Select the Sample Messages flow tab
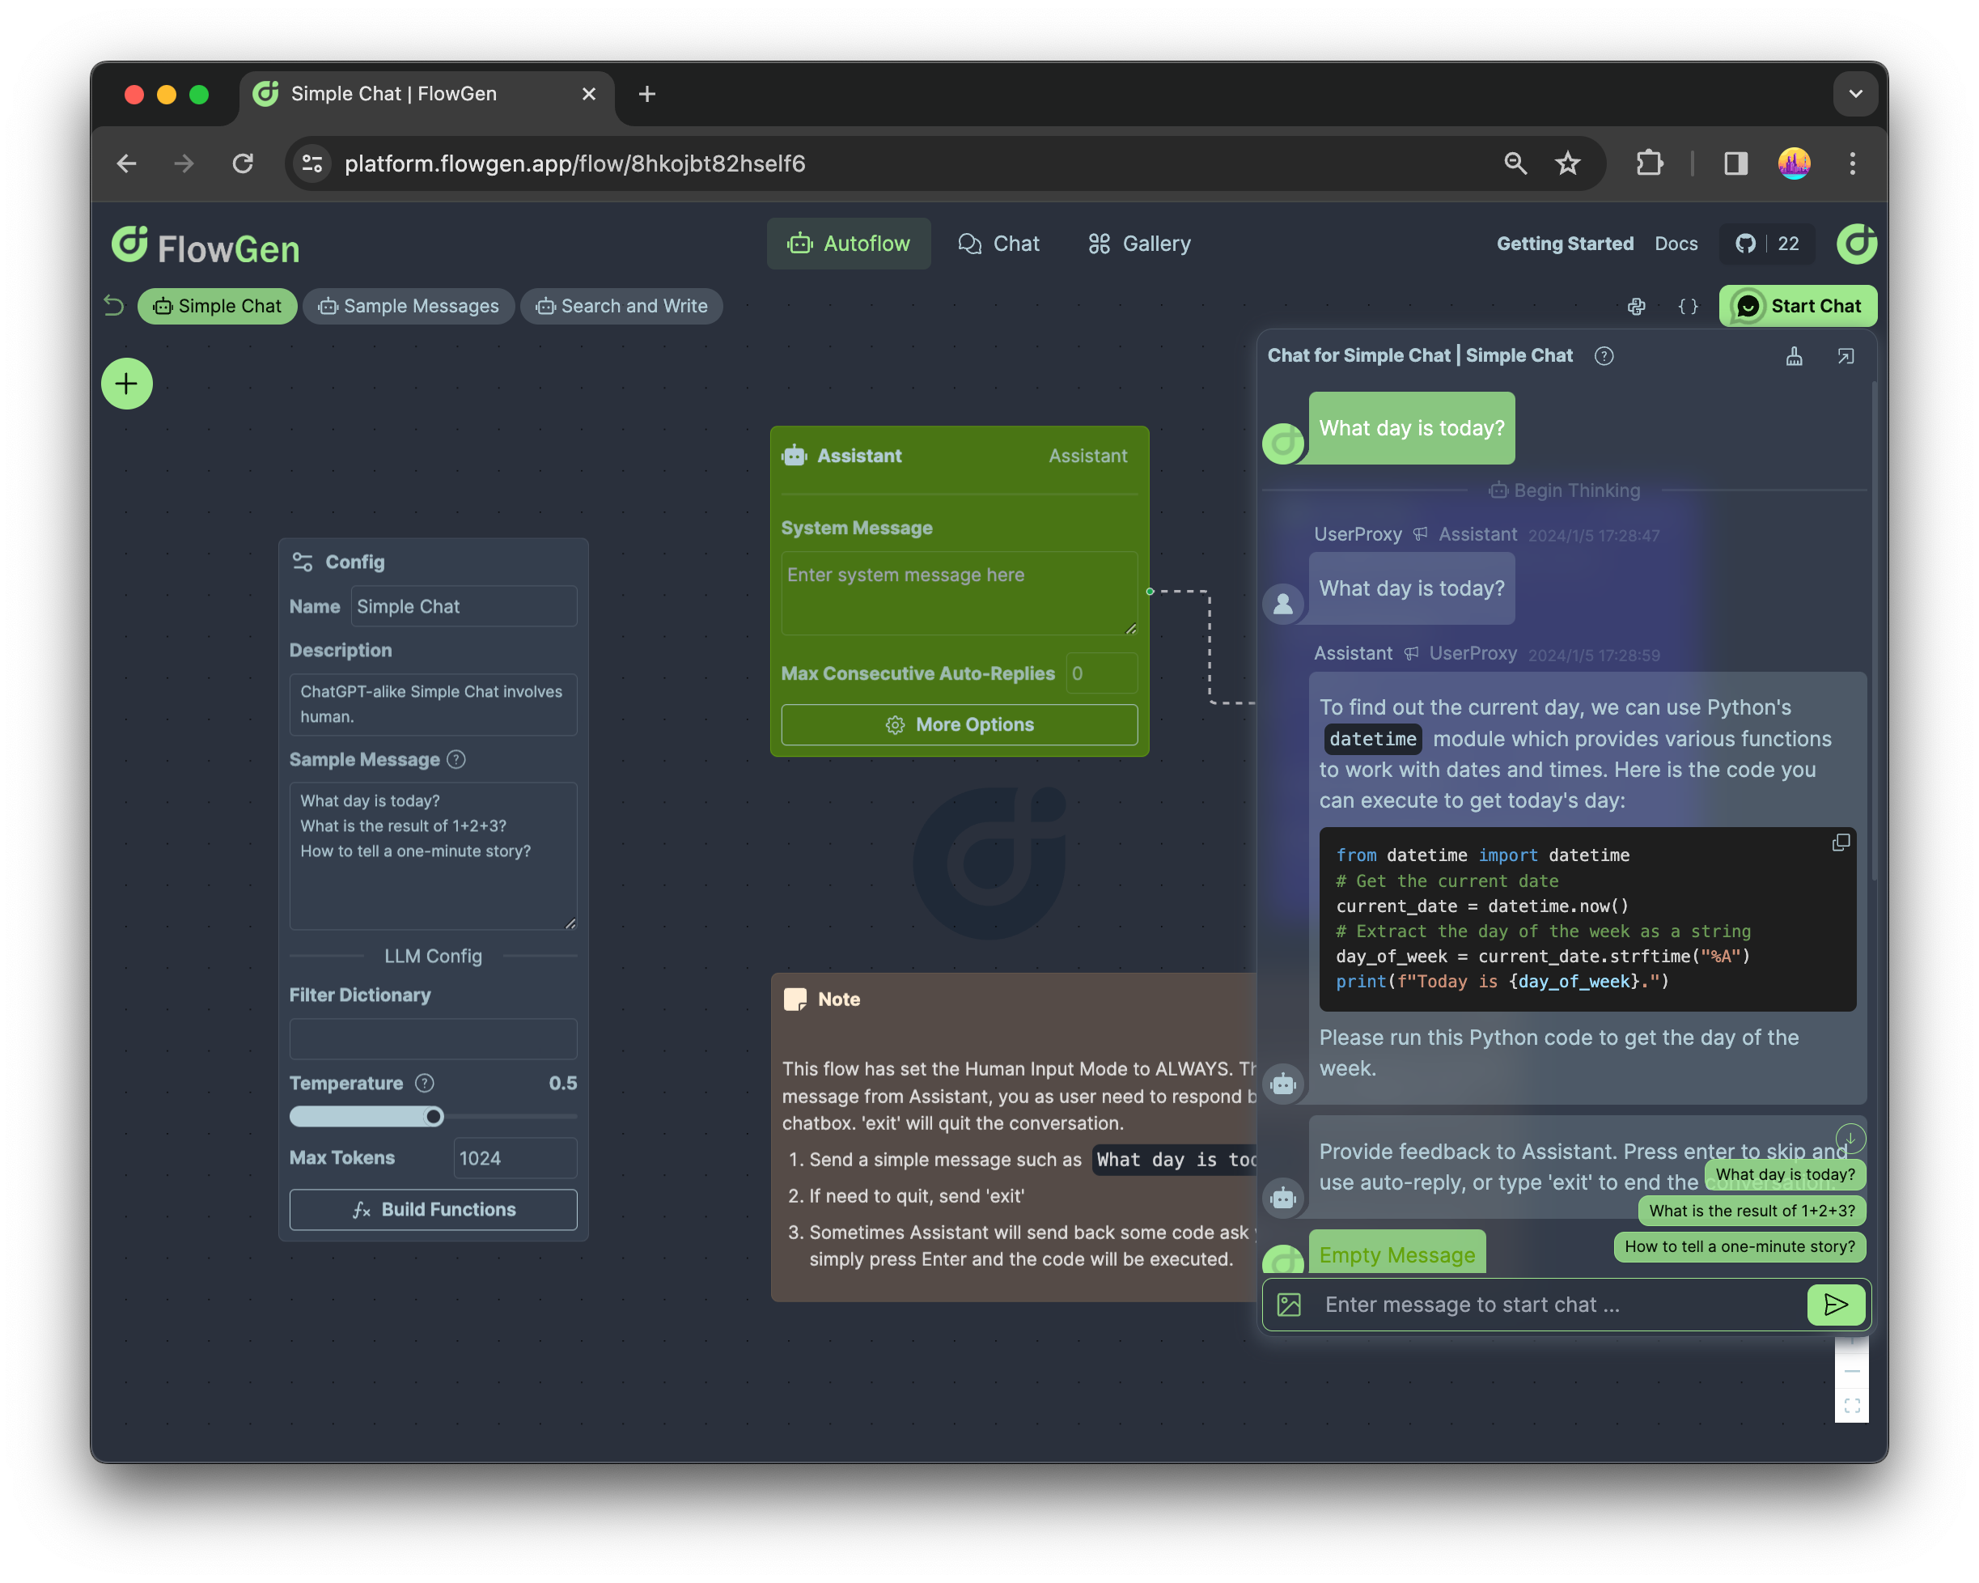 coord(409,306)
